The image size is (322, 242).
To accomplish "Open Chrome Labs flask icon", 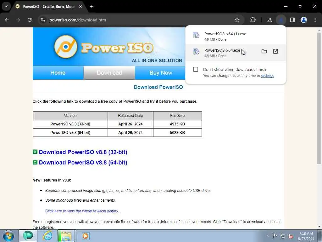I will tap(269, 20).
